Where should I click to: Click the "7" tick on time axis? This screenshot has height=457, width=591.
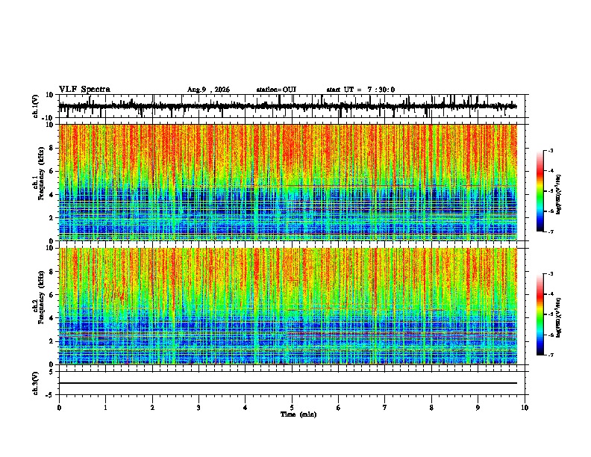coord(385,408)
